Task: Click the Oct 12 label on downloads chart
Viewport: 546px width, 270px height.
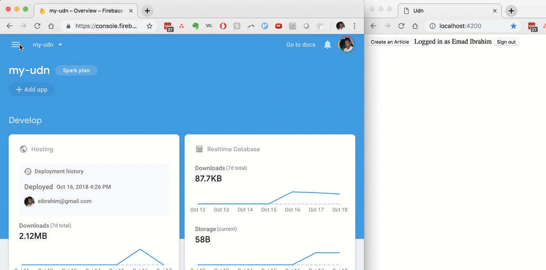Action: (198, 210)
